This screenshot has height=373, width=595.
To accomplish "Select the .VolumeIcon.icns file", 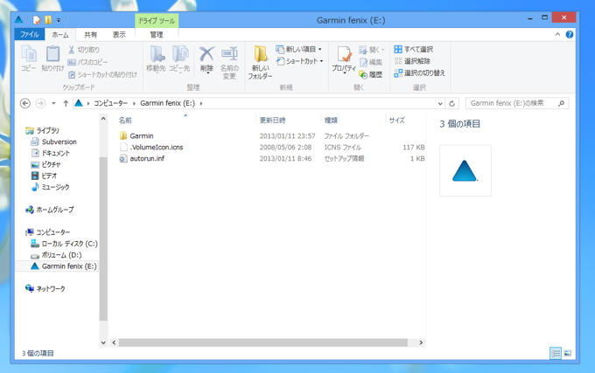I will point(151,147).
